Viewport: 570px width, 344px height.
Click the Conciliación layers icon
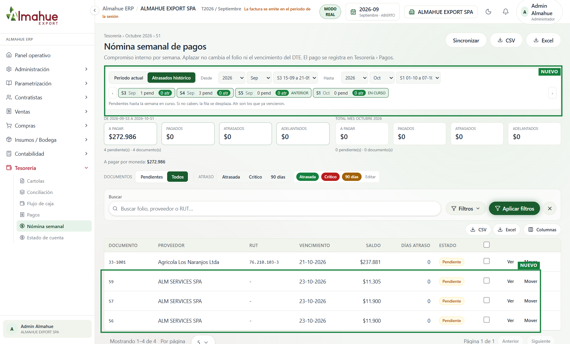tap(22, 192)
